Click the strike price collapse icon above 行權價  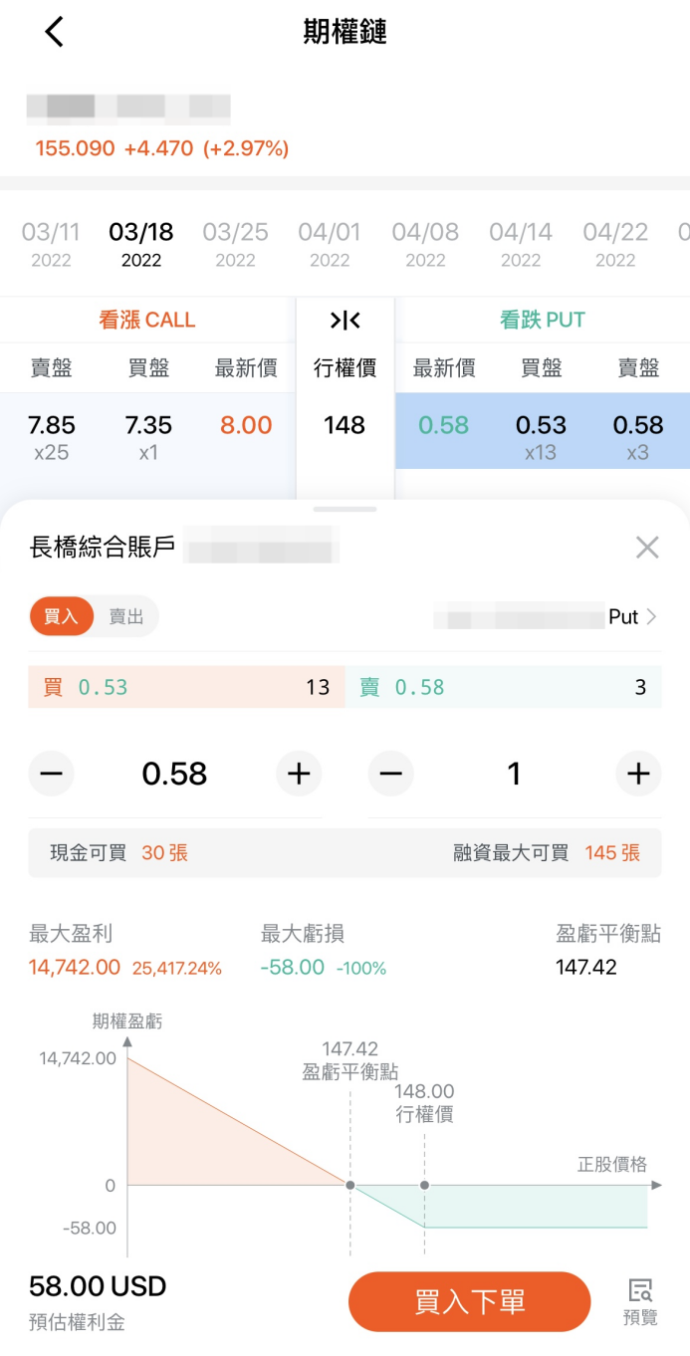tap(344, 320)
